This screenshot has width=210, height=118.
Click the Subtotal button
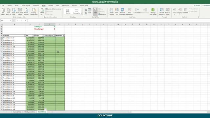[x=185, y=11]
